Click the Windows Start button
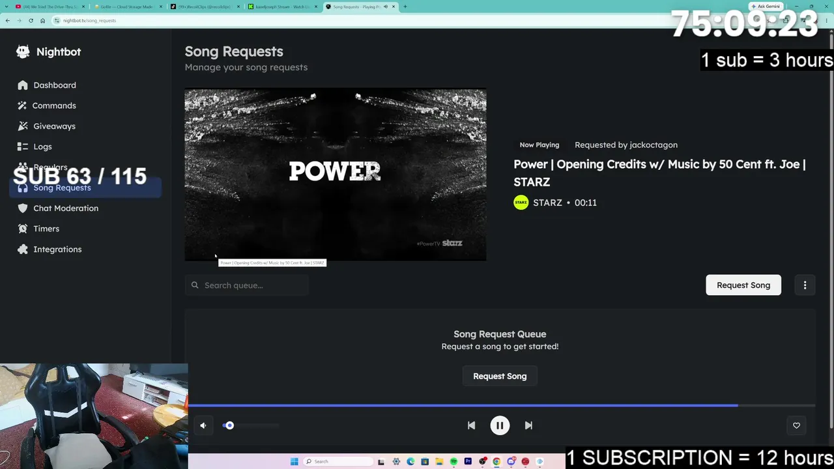 [294, 462]
